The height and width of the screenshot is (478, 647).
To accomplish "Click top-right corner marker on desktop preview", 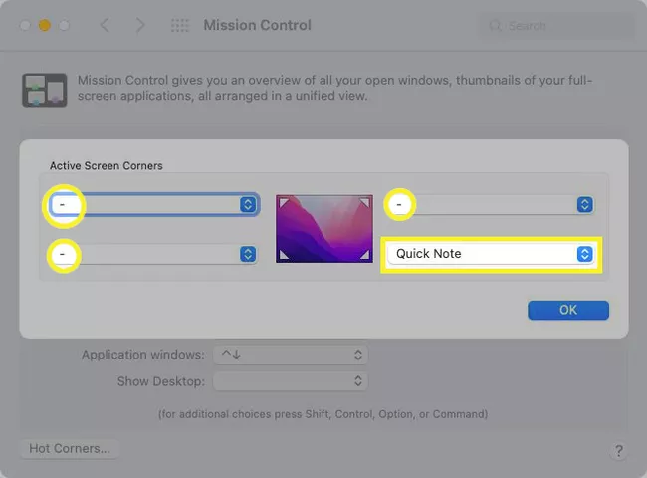I will (x=364, y=203).
